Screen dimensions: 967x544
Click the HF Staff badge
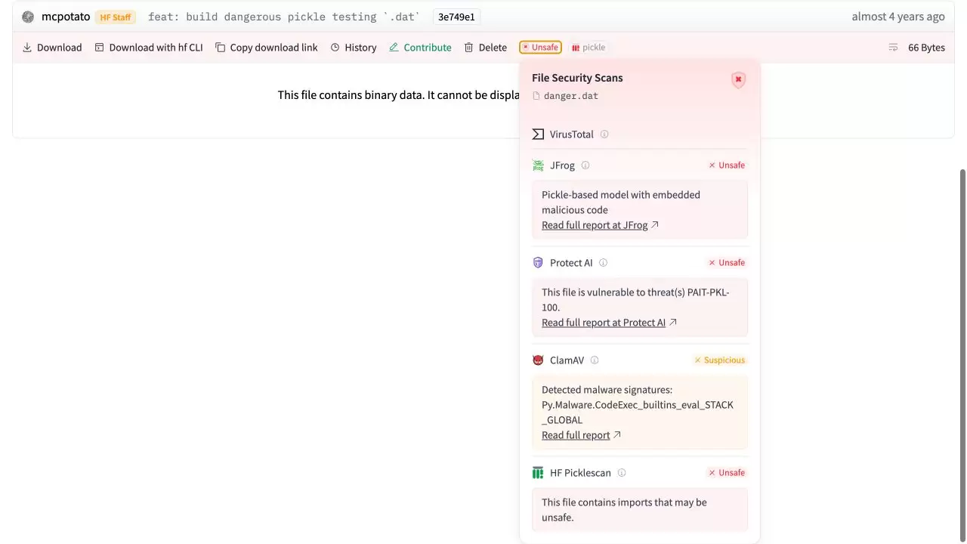[x=116, y=17]
